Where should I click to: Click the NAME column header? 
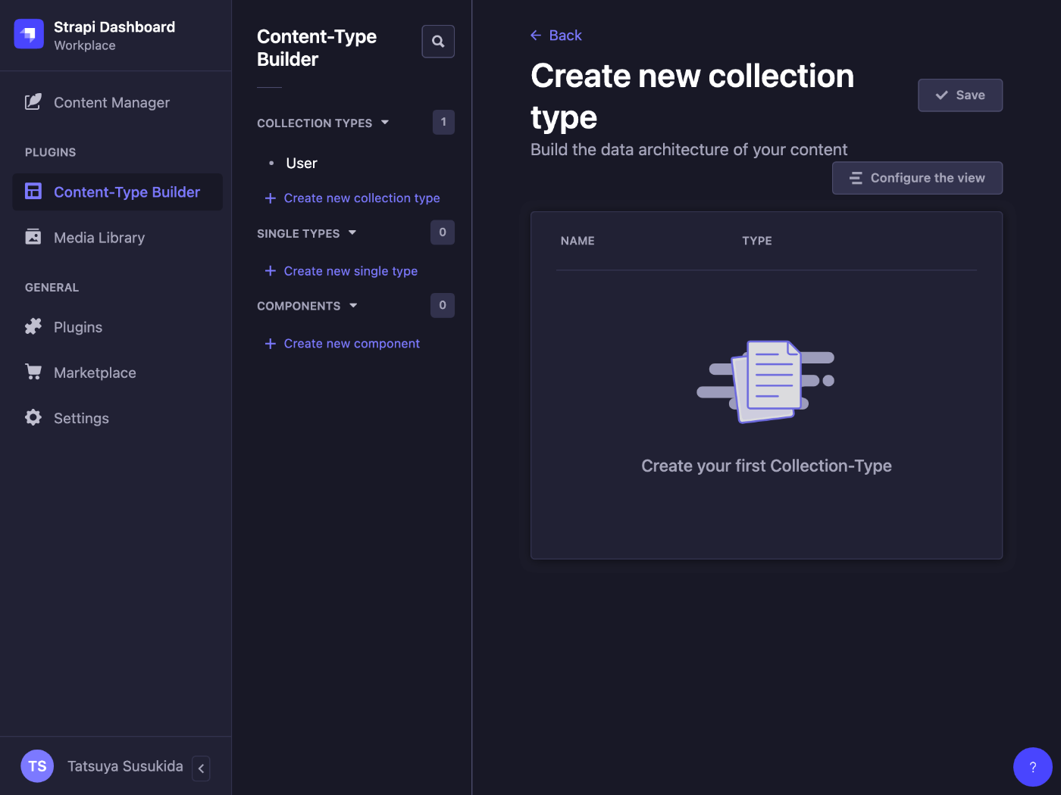coord(577,241)
